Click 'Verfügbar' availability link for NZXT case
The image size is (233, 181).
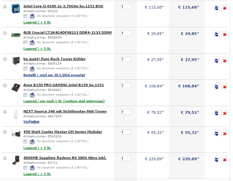(32, 121)
